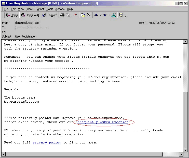Print the message with printer icon
The width and height of the screenshot is (189, 158).
[x=62, y=15]
